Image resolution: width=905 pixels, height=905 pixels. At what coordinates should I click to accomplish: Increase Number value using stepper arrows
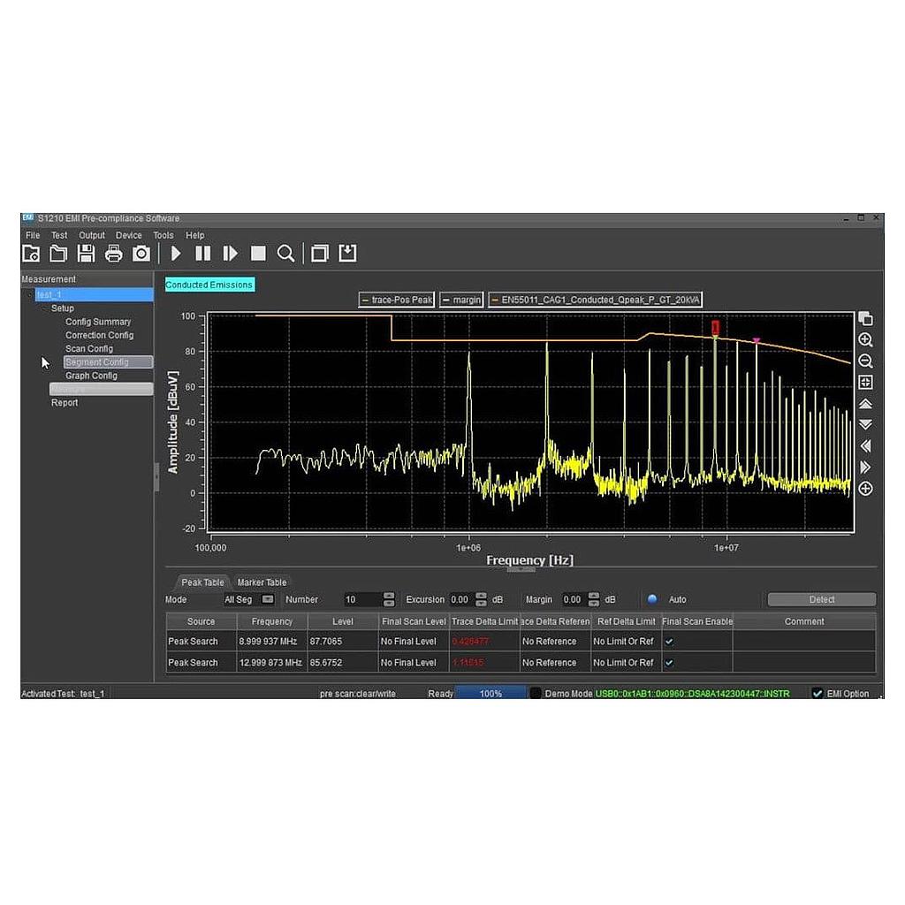pos(387,597)
